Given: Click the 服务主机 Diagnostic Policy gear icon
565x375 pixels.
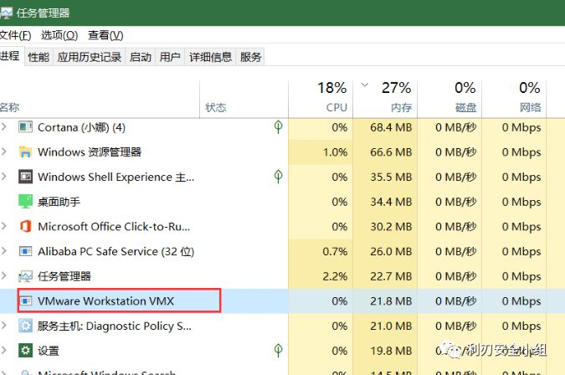Looking at the screenshot, I should (25, 326).
